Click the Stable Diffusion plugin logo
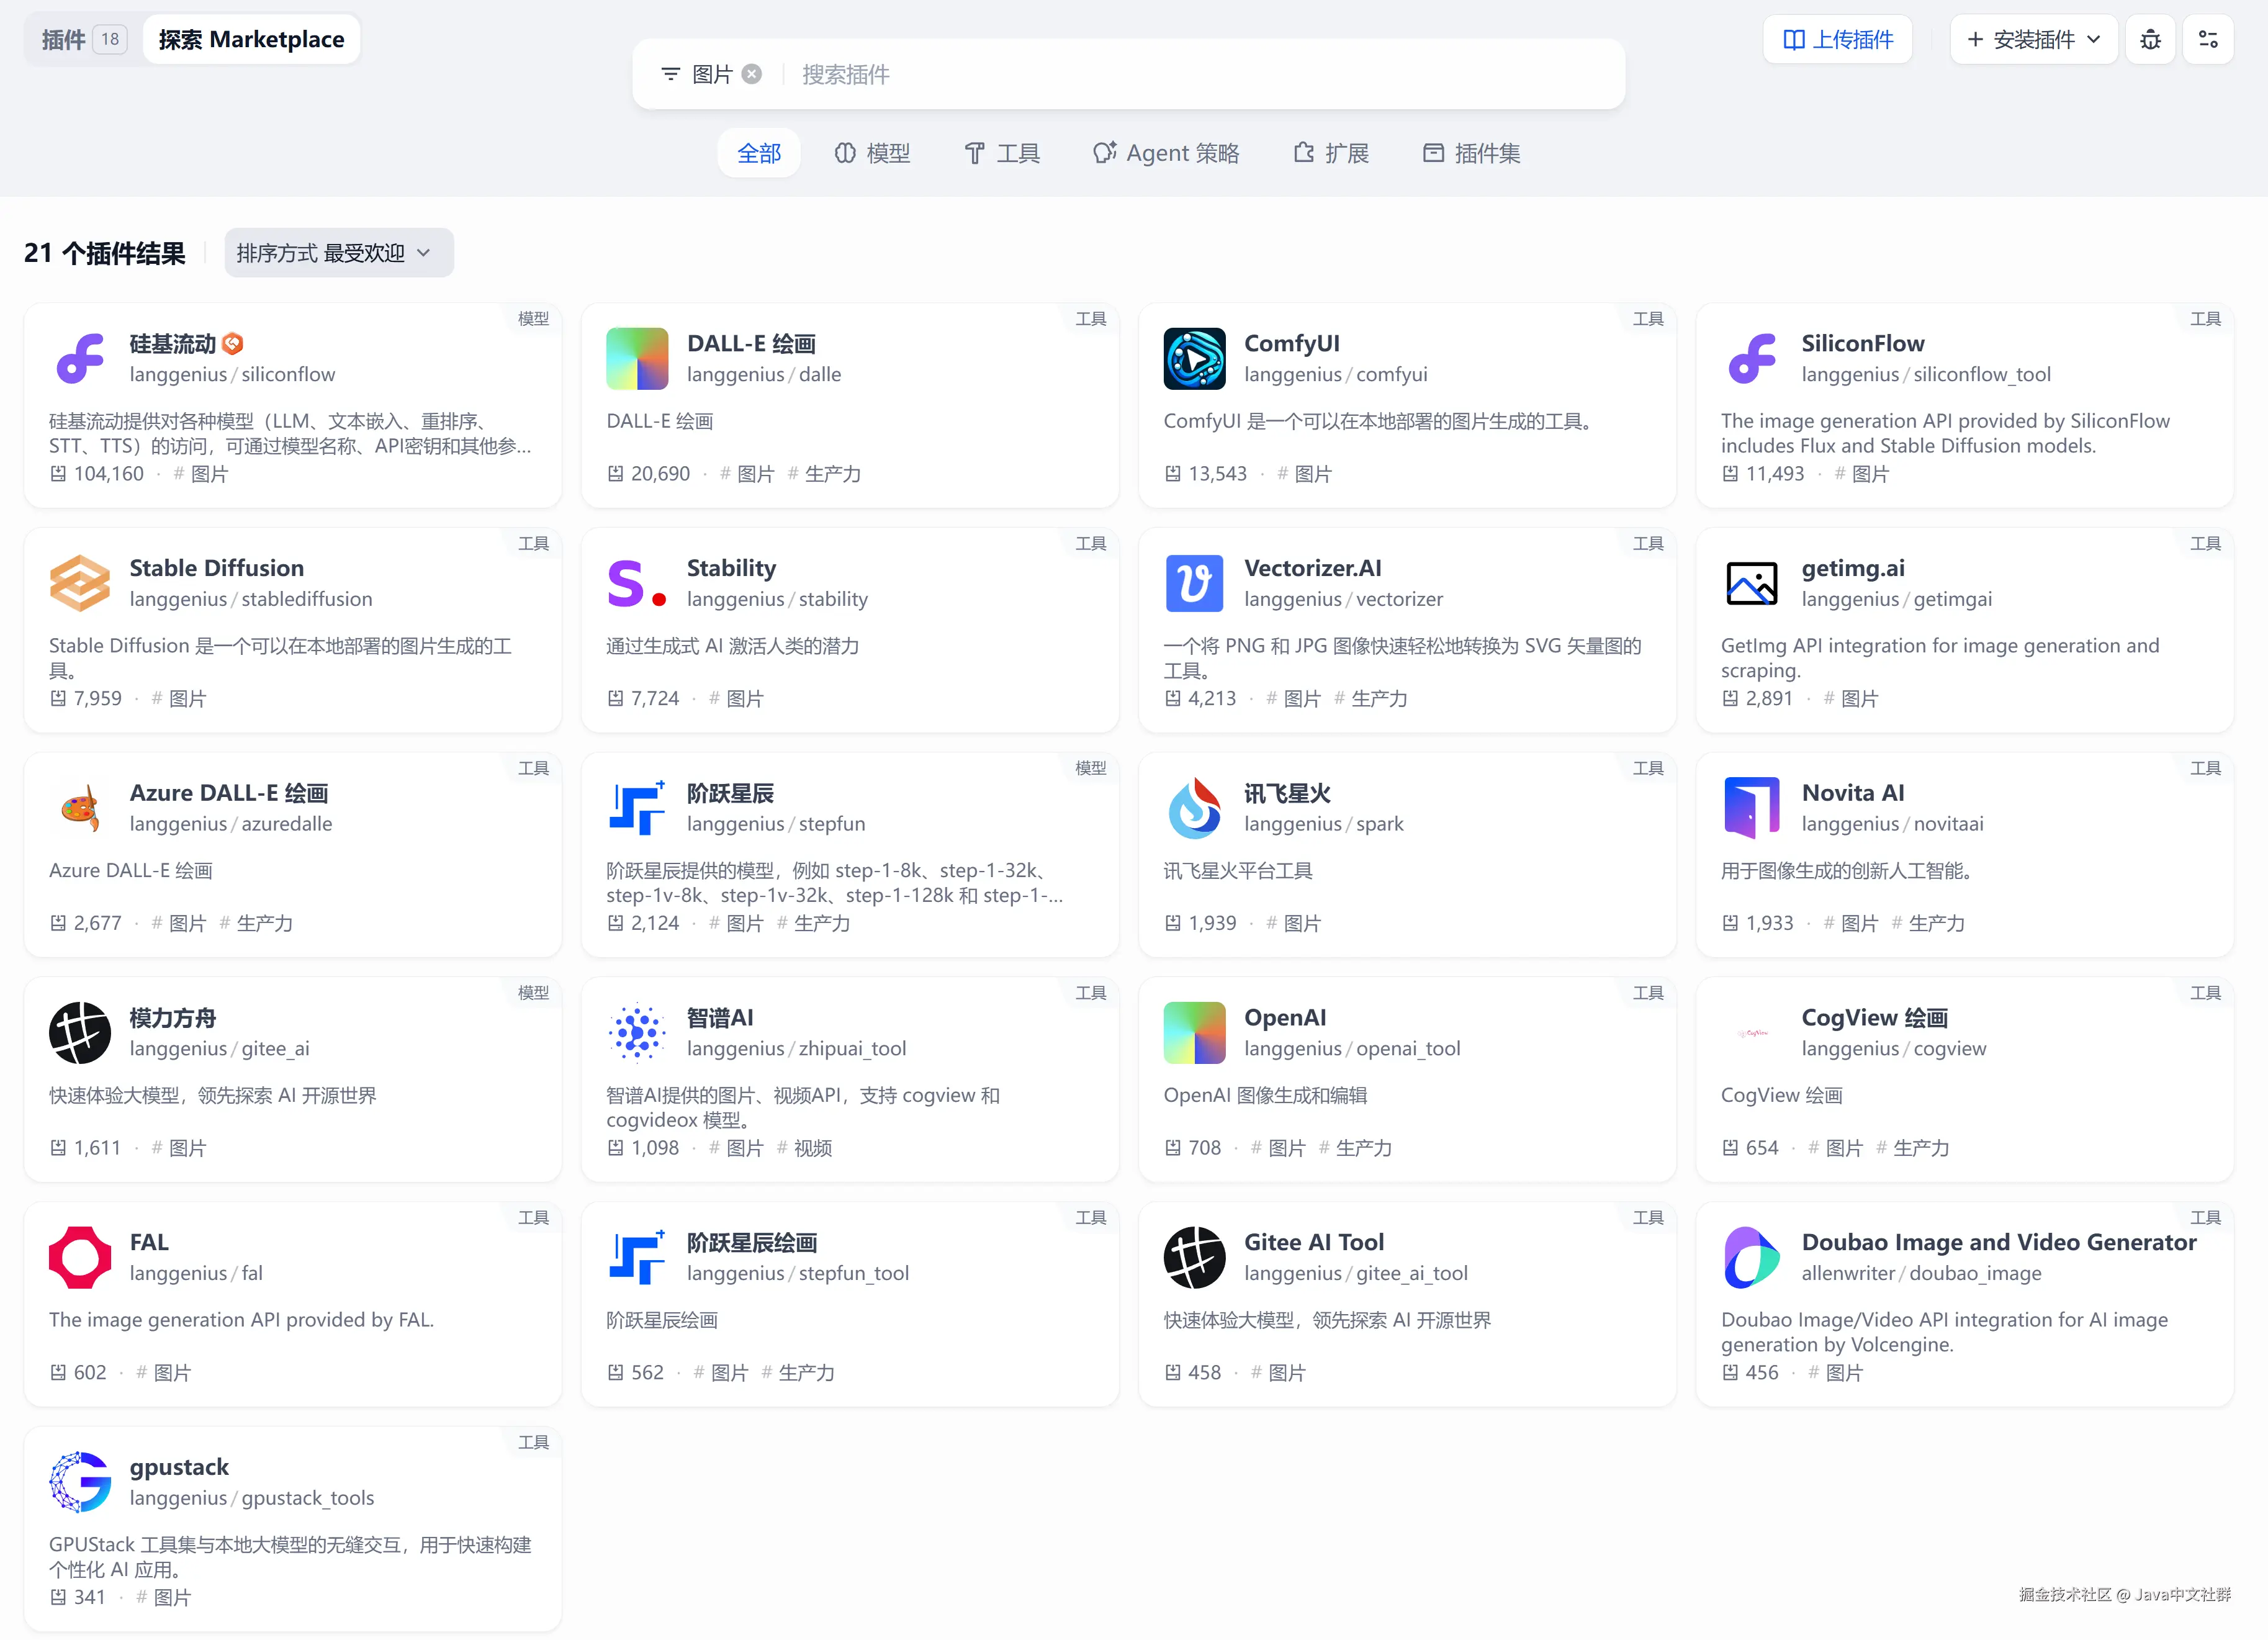The height and width of the screenshot is (1640, 2268). pyautogui.click(x=80, y=583)
